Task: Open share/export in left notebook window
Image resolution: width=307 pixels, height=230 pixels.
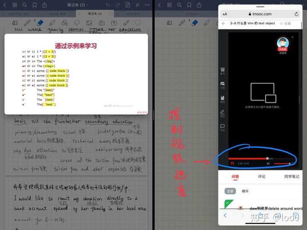Action: (45, 5)
